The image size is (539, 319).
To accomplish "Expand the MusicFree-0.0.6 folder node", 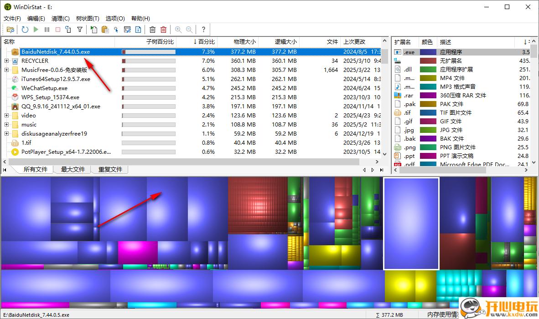I will [6, 70].
